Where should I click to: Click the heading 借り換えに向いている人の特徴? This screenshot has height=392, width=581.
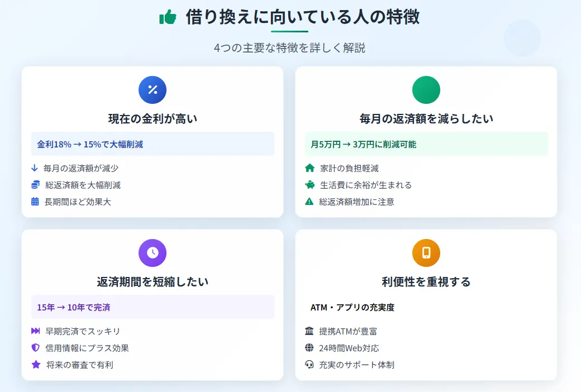point(303,17)
